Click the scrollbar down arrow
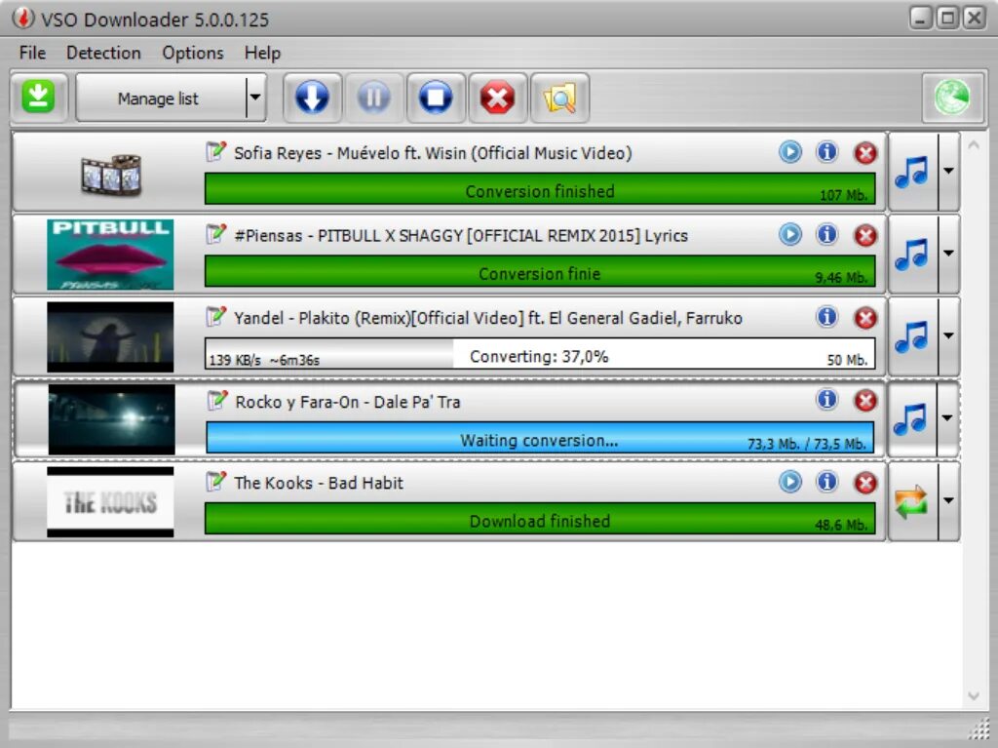 tap(974, 695)
